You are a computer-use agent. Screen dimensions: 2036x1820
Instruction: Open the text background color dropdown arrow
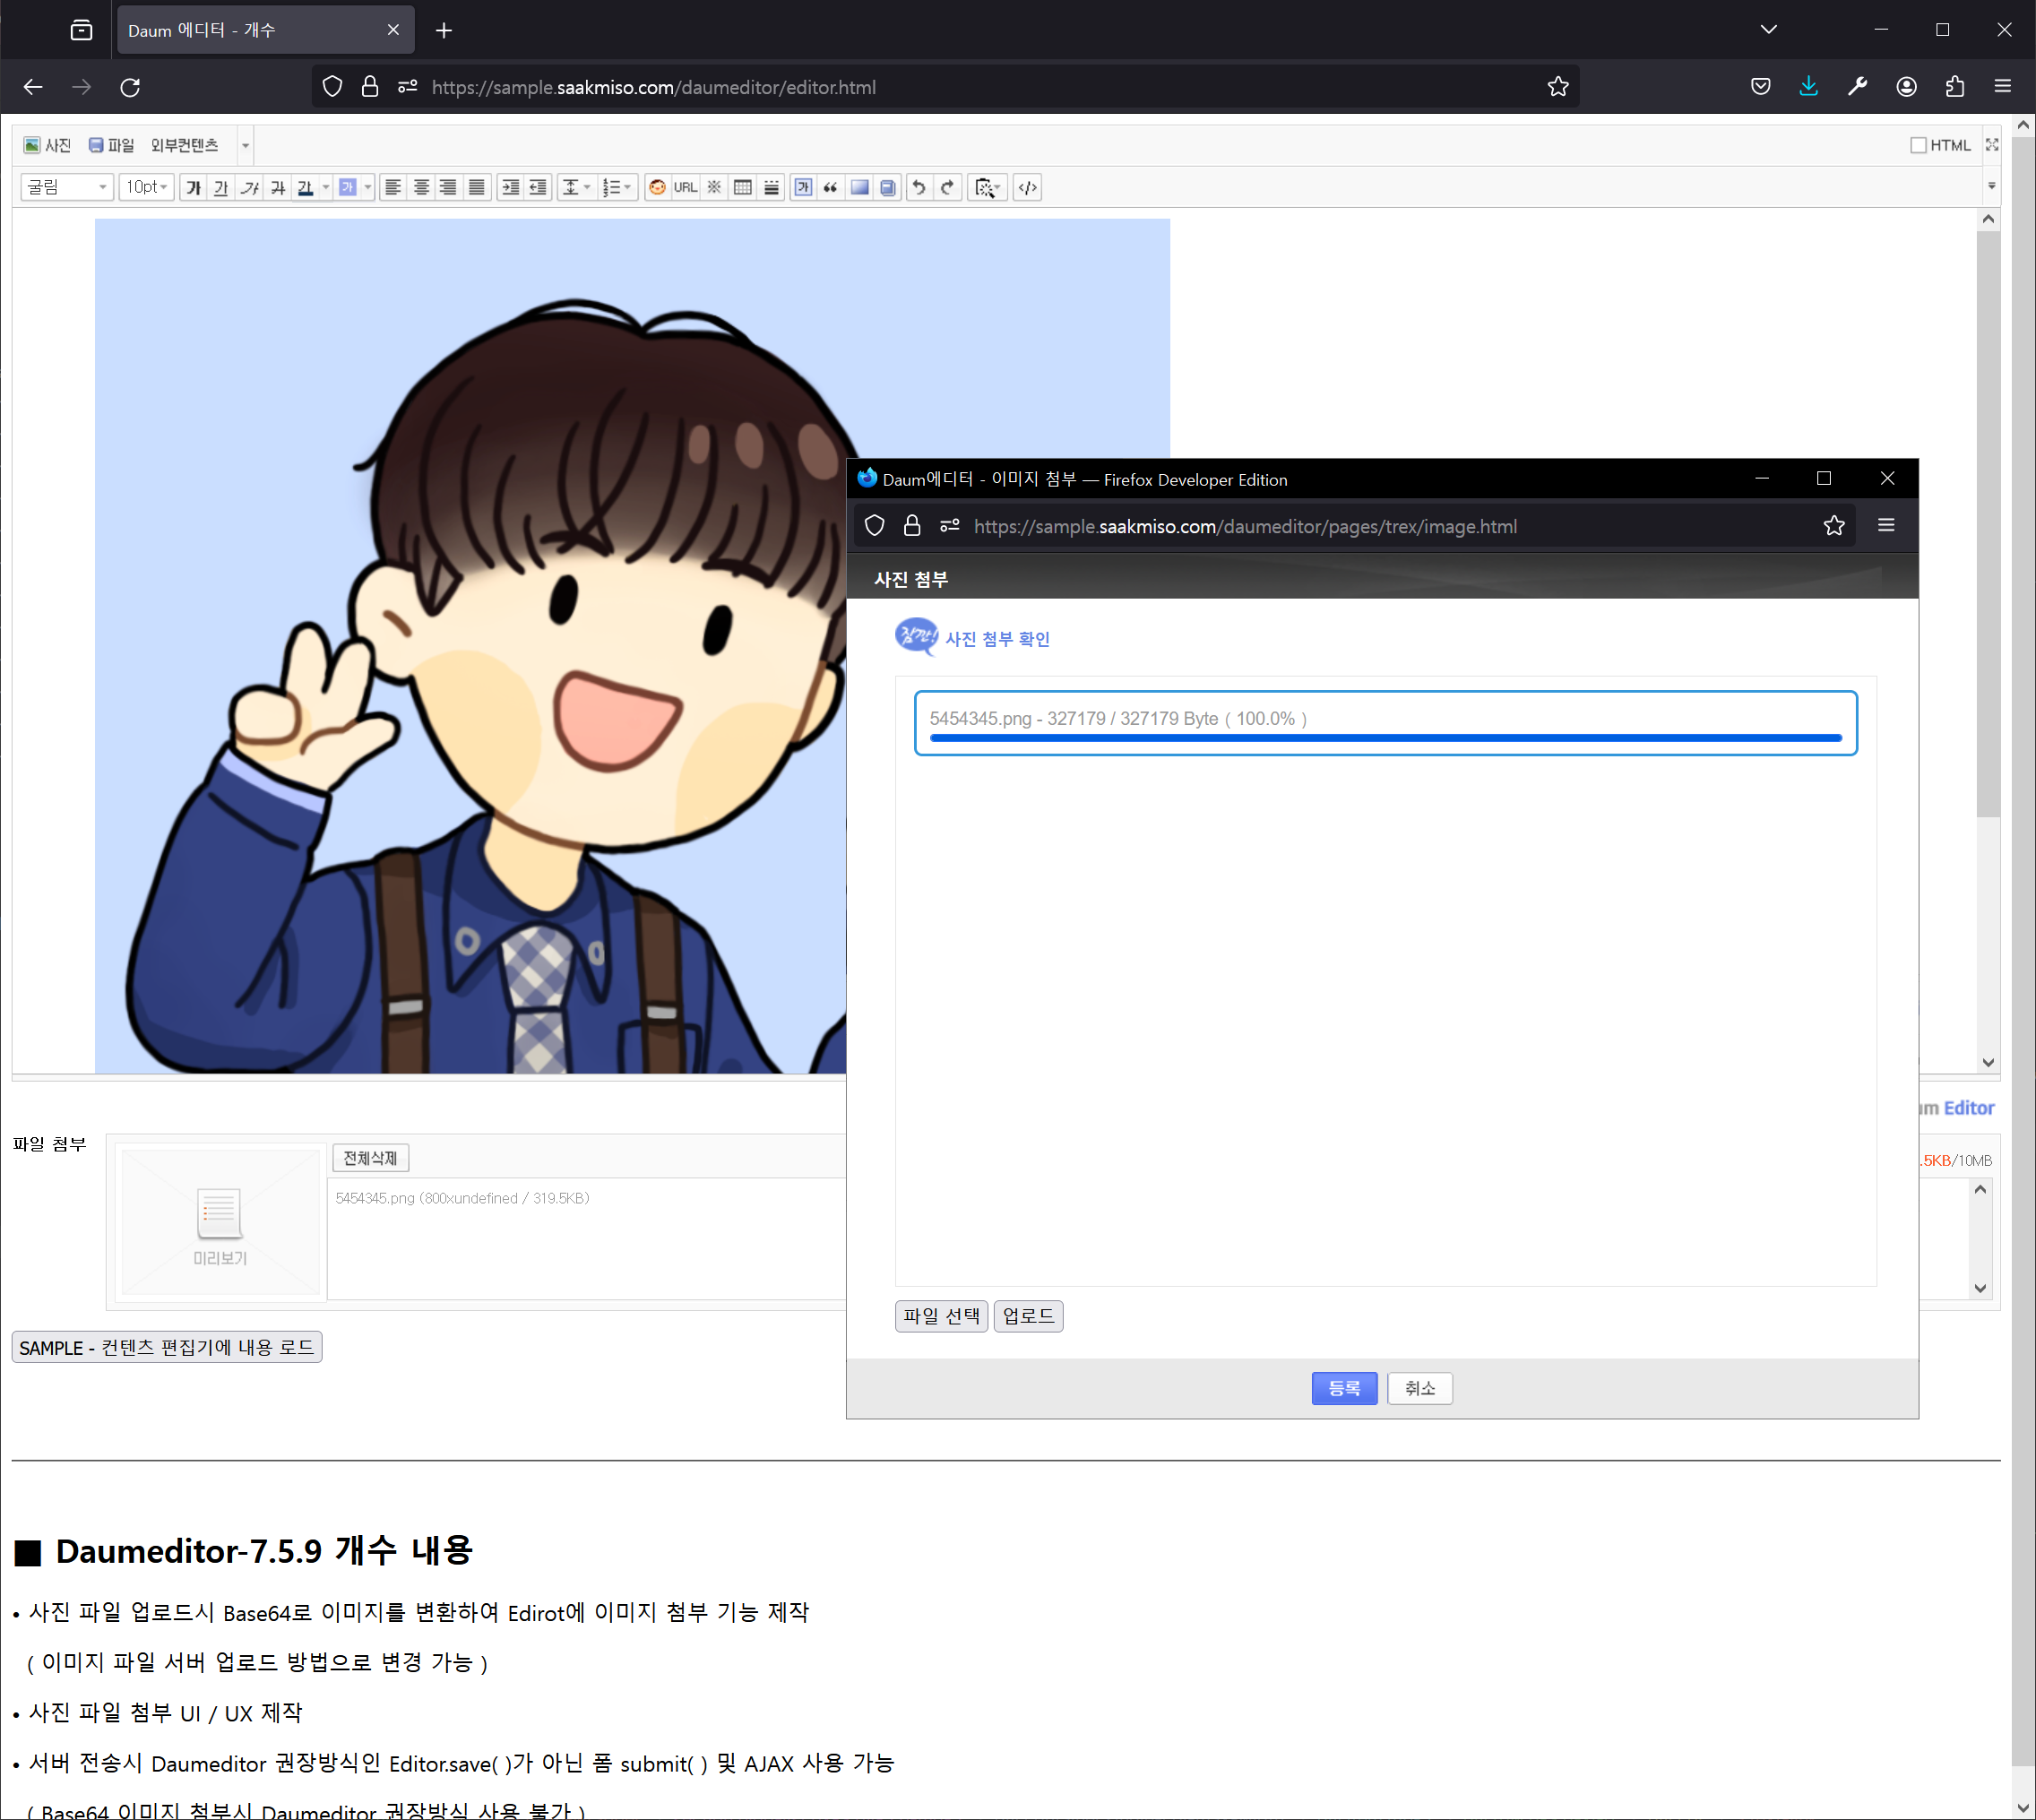coord(368,187)
